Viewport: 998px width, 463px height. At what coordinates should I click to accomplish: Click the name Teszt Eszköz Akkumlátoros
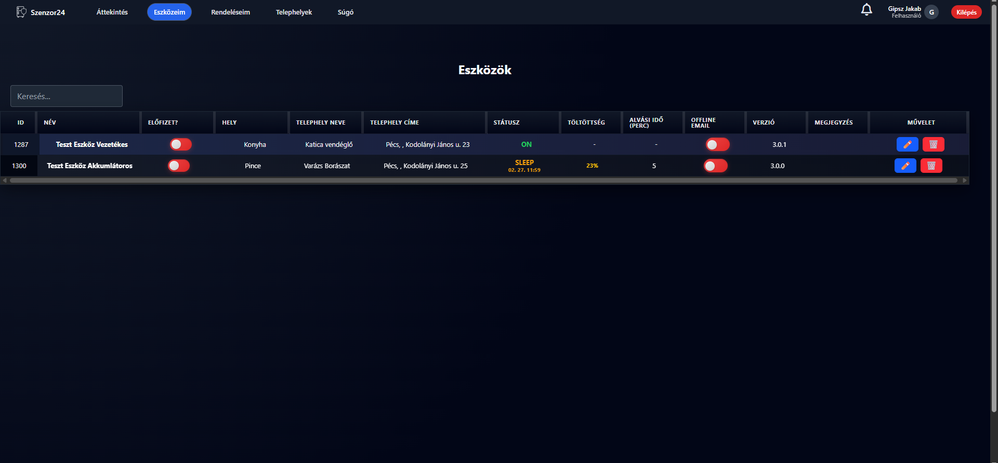[x=89, y=166]
